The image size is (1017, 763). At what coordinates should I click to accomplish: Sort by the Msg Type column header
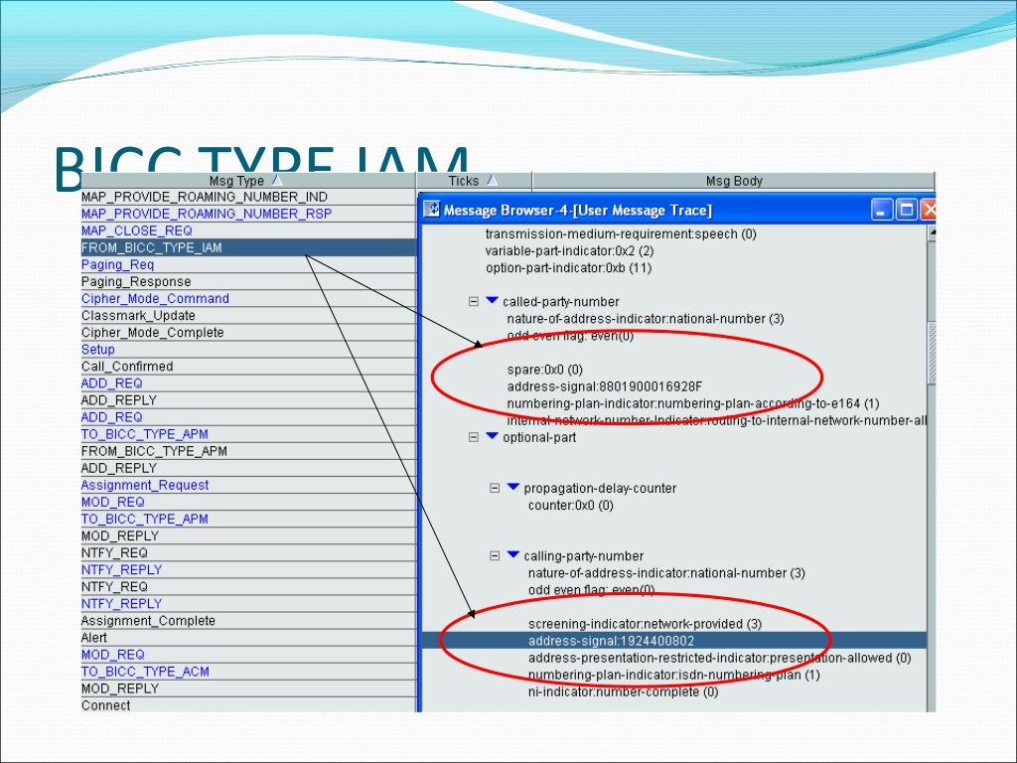tap(247, 181)
